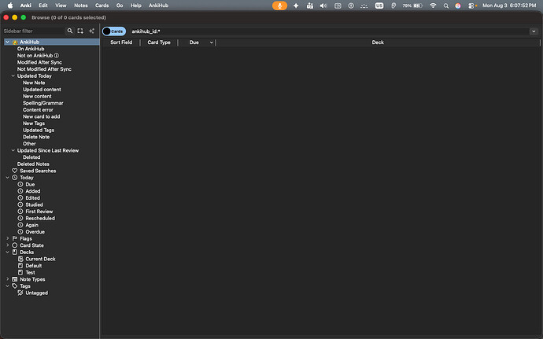Screen dimensions: 543x339
Task: Click the sidebar select tool icon
Action: 80,31
